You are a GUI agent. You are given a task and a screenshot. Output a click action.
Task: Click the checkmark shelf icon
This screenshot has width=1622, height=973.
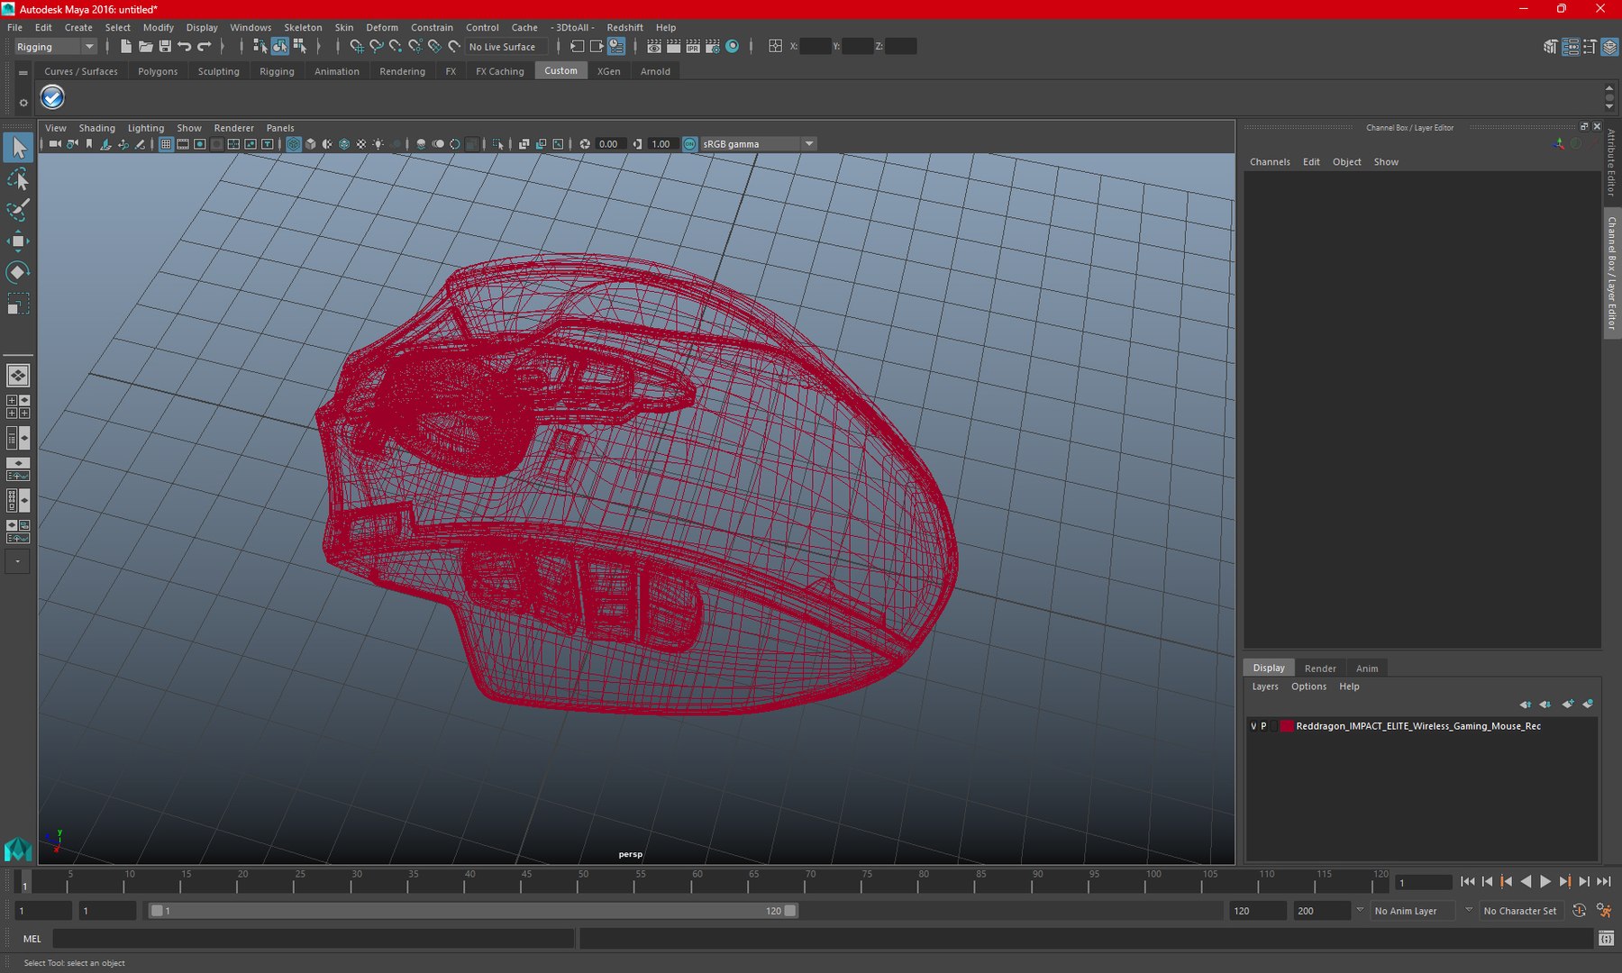click(x=52, y=96)
